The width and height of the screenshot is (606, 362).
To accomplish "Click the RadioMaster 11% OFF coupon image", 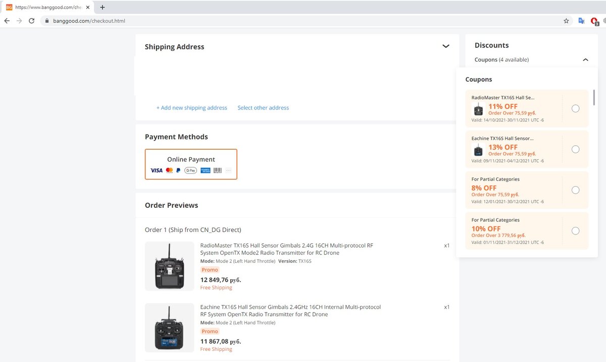I will click(x=478, y=109).
